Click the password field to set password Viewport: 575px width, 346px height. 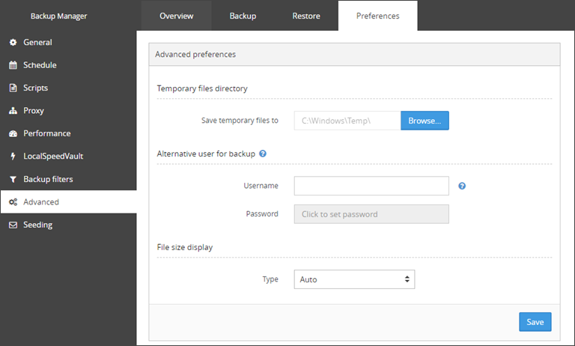pos(371,214)
